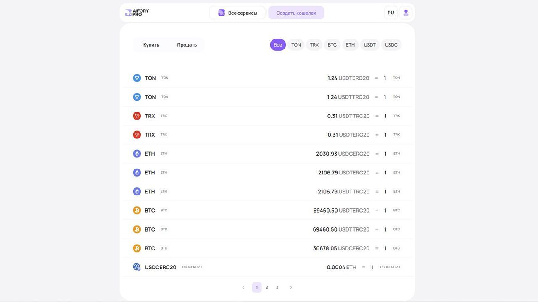538x302 pixels.
Task: Click the icon inside Все сервисы button
Action: pyautogui.click(x=222, y=13)
